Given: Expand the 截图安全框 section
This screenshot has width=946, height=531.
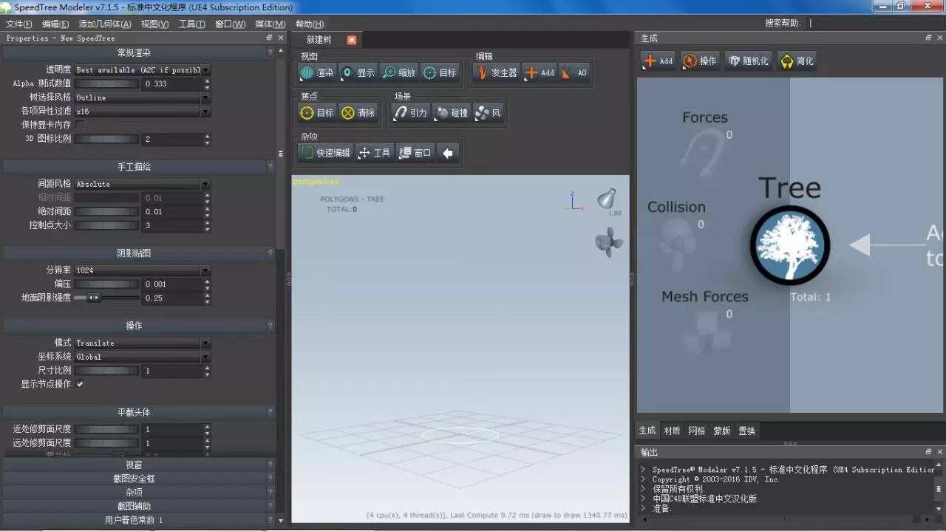Looking at the screenshot, I should click(138, 479).
